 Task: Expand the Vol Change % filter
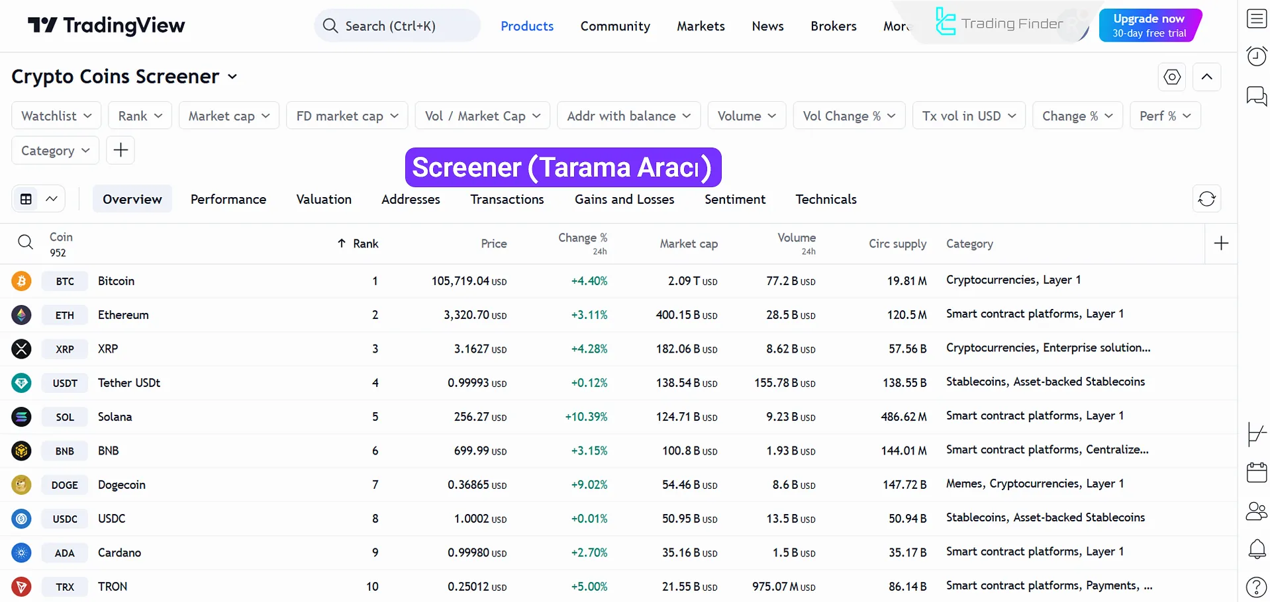(x=849, y=115)
